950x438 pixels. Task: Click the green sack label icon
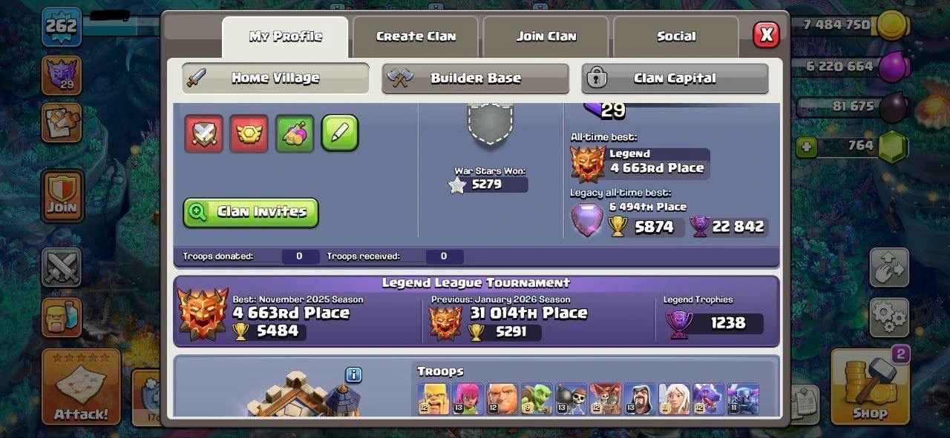click(x=295, y=133)
